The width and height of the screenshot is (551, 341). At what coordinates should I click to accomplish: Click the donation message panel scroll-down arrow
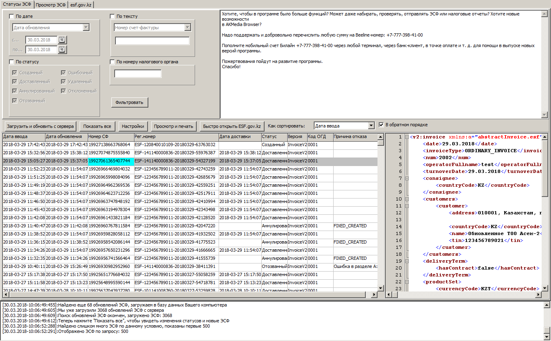pos(544,115)
